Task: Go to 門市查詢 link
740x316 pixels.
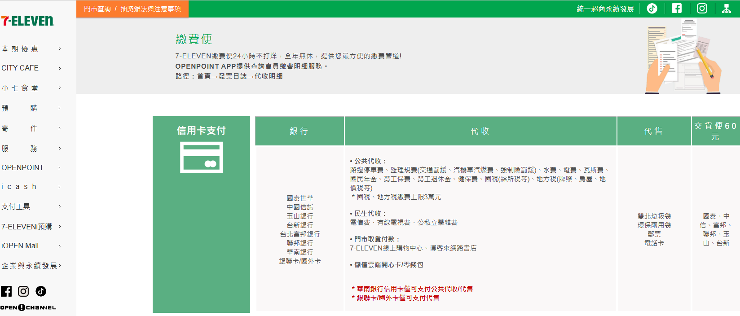Action: point(97,9)
